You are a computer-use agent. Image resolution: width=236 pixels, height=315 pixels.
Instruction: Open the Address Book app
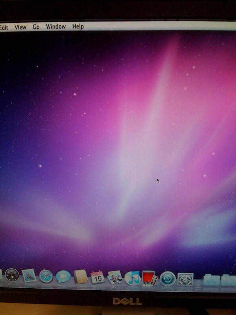[80, 277]
